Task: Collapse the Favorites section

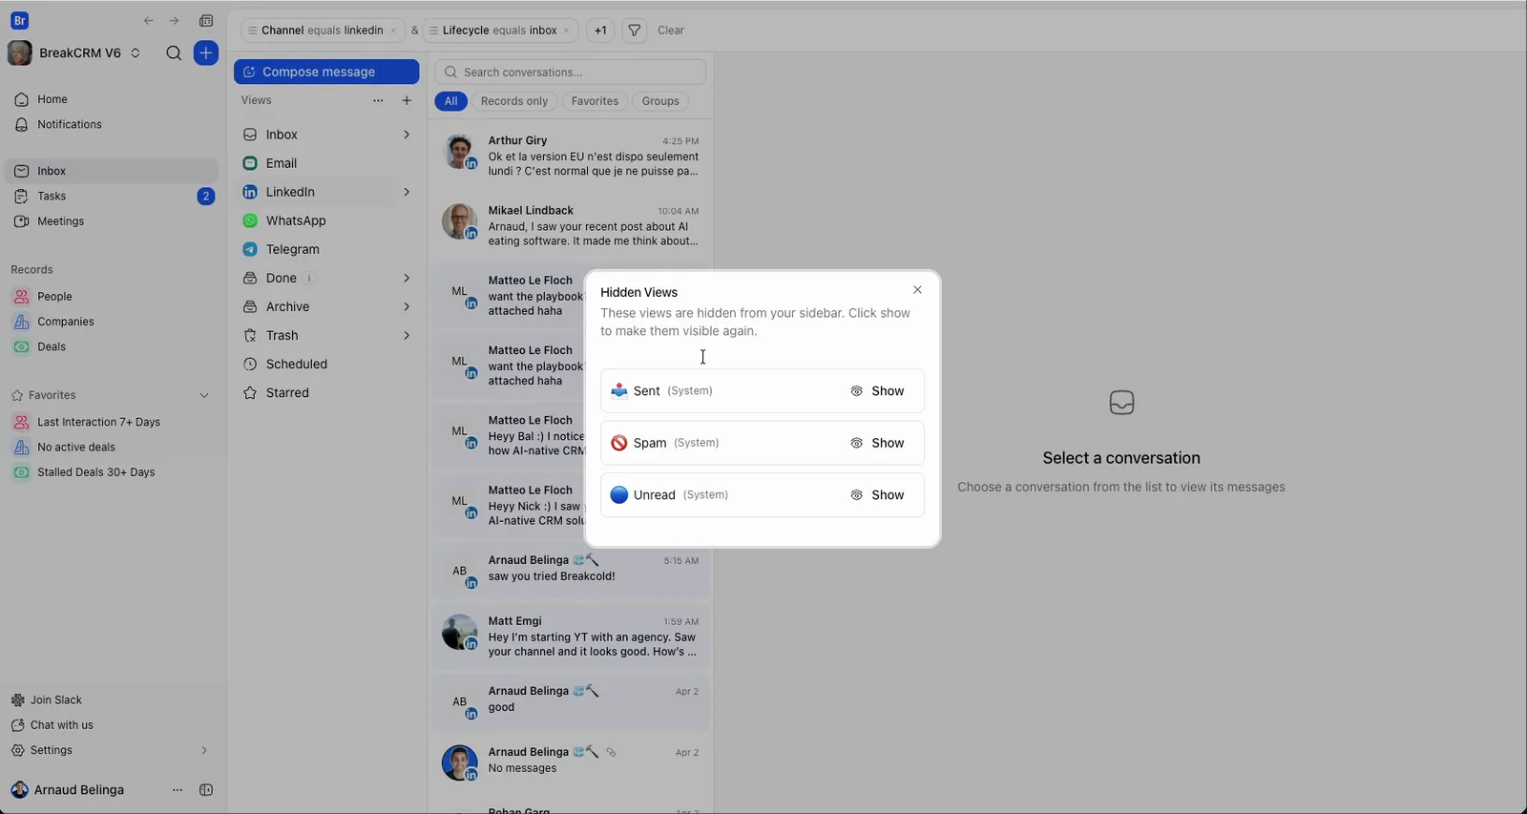Action: tap(204, 395)
